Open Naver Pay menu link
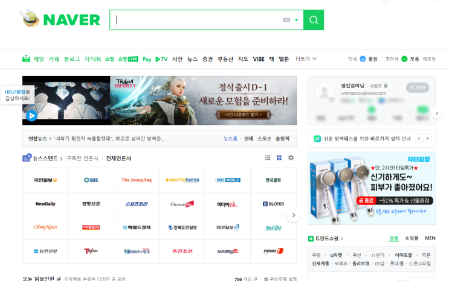This screenshot has width=449, height=281. pos(147,59)
